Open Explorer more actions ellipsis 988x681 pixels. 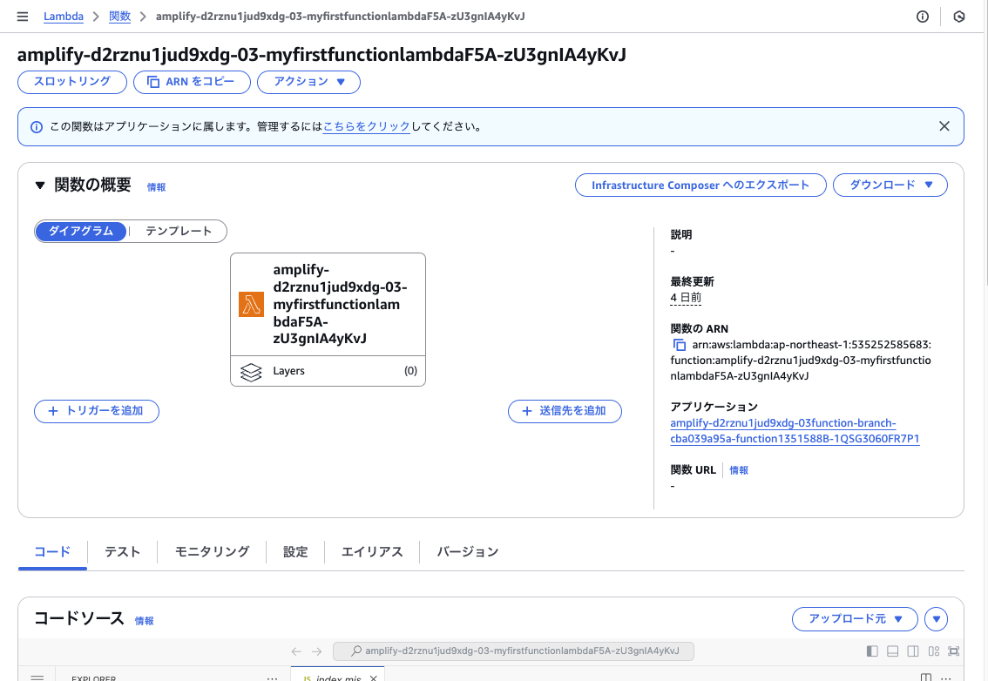click(272, 678)
